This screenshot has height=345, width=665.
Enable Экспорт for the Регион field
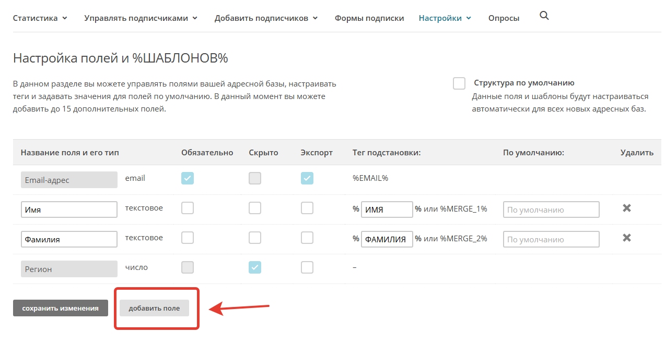[307, 267]
